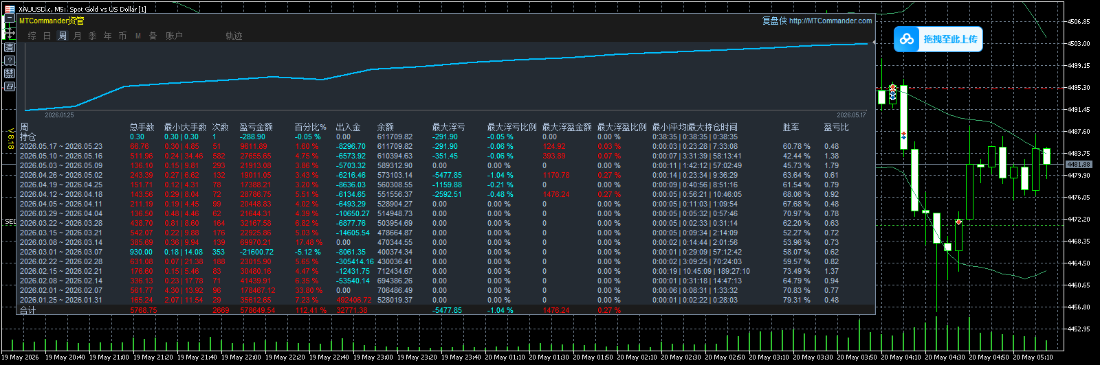Switch to the 综 summary tab
Image resolution: width=1100 pixels, height=365 pixels.
tap(32, 36)
